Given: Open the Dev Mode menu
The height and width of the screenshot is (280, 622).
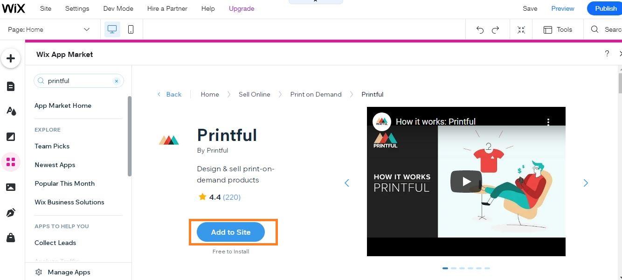Looking at the screenshot, I should pyautogui.click(x=118, y=8).
